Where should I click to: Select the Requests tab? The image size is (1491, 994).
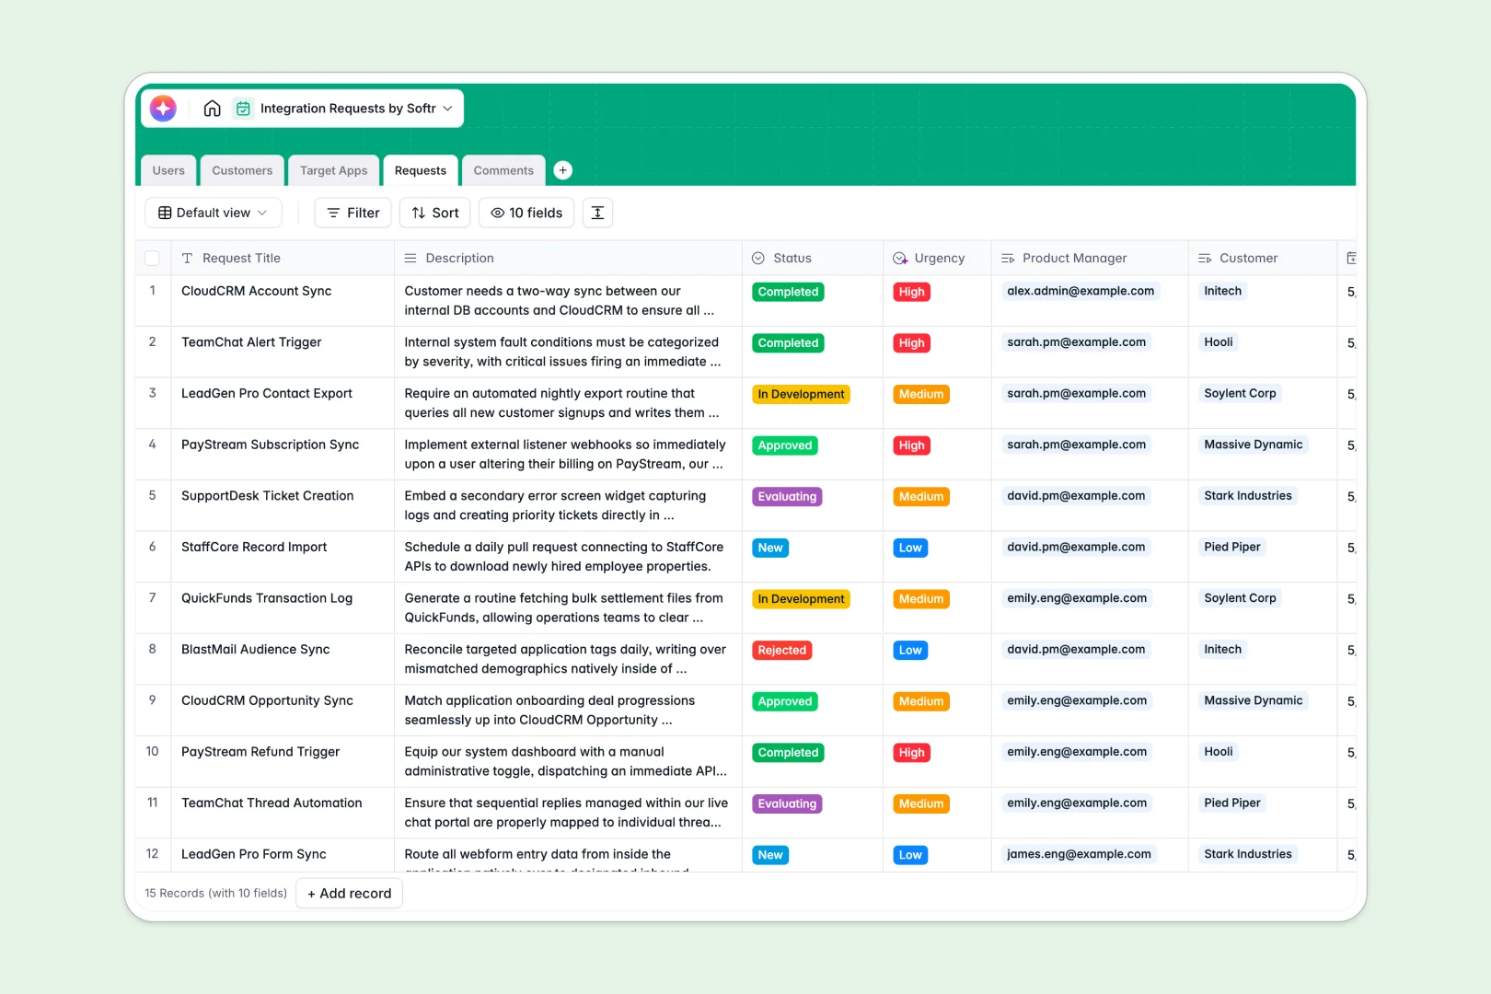point(421,170)
